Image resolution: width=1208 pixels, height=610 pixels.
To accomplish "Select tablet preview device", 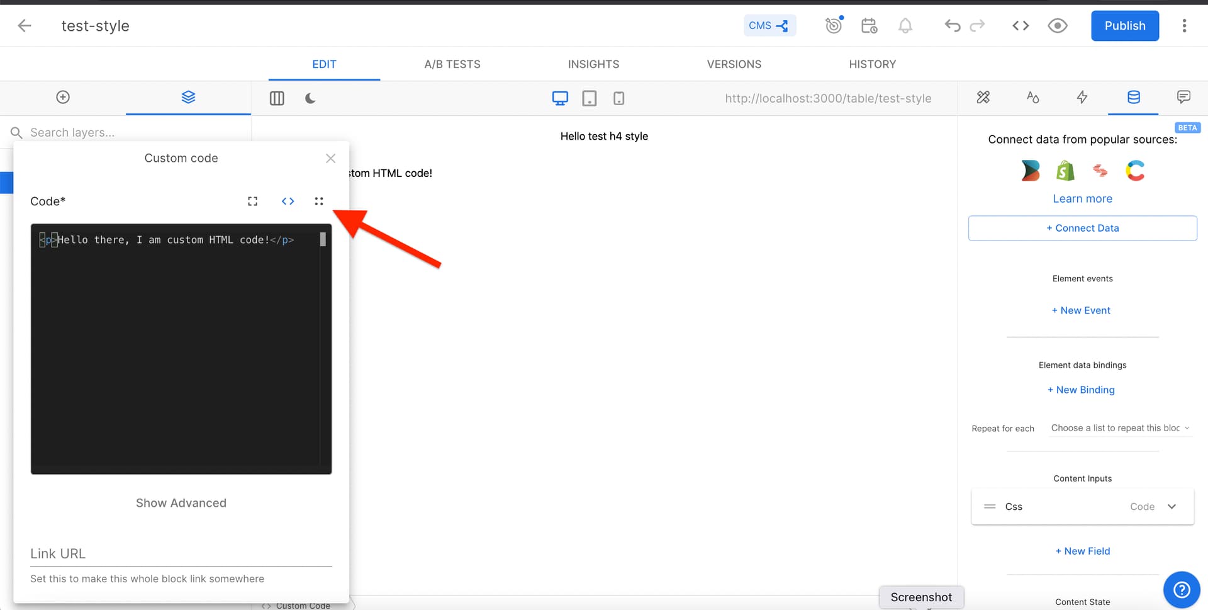I will click(590, 98).
